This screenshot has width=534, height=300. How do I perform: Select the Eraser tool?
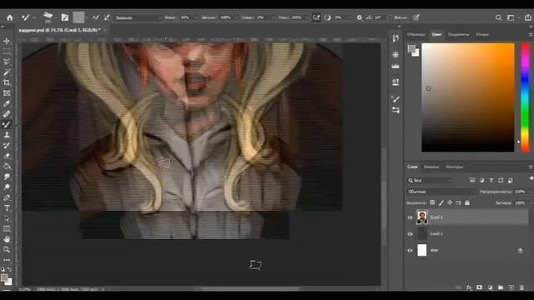pyautogui.click(x=7, y=156)
